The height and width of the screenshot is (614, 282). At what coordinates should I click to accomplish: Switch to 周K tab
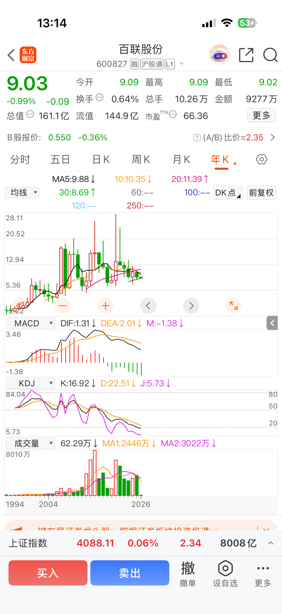pyautogui.click(x=141, y=160)
